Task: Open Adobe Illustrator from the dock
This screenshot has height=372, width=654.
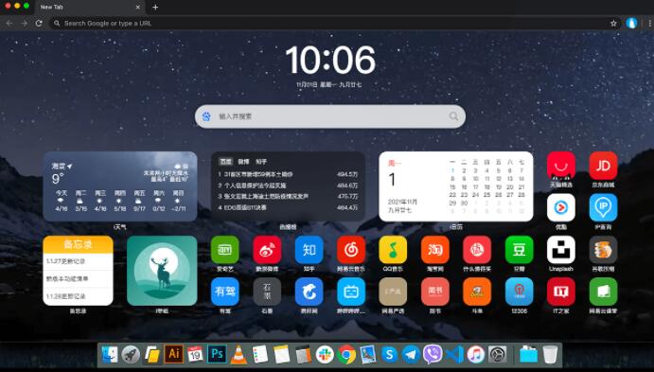Action: click(x=174, y=354)
